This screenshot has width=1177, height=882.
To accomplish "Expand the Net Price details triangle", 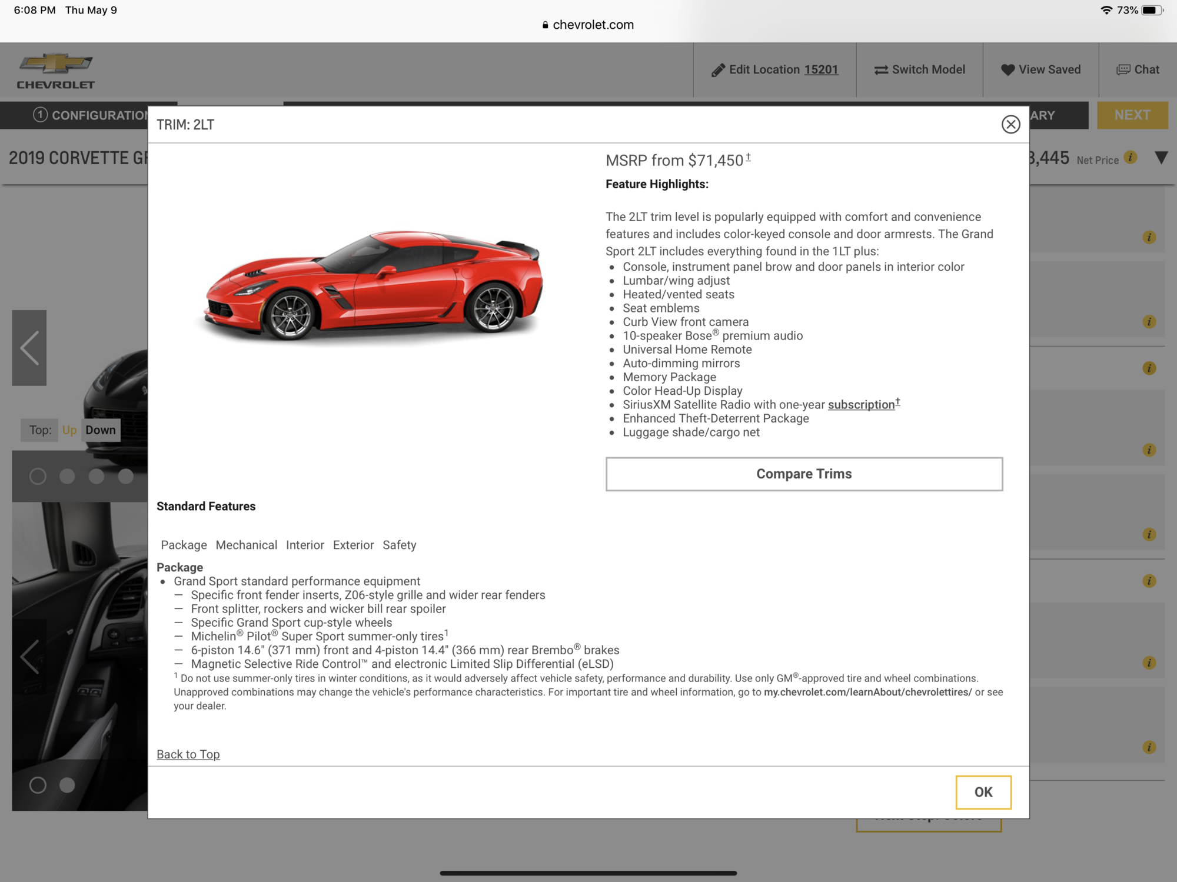I will tap(1161, 158).
